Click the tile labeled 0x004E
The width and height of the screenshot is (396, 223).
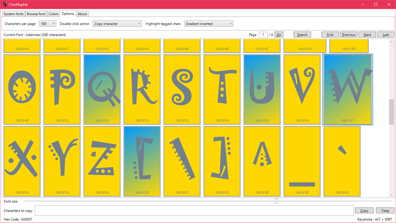pos(349,46)
